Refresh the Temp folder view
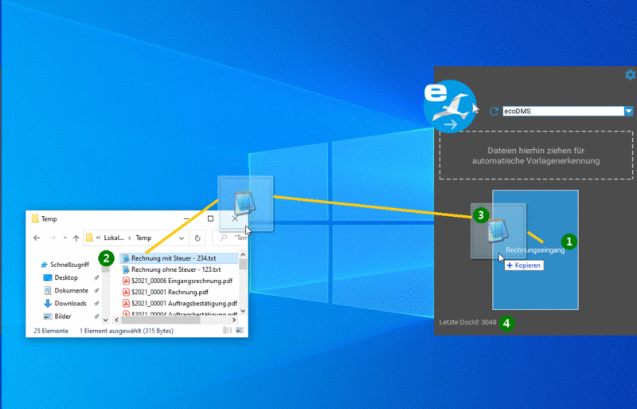 pyautogui.click(x=197, y=238)
